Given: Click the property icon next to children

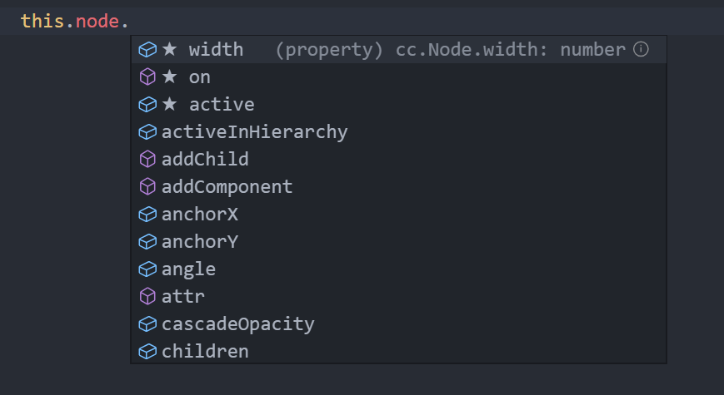Looking at the screenshot, I should [147, 352].
